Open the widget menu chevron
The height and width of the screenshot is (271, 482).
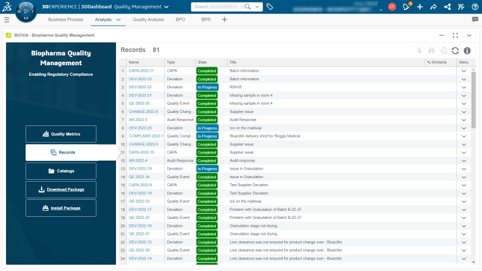coord(469,35)
